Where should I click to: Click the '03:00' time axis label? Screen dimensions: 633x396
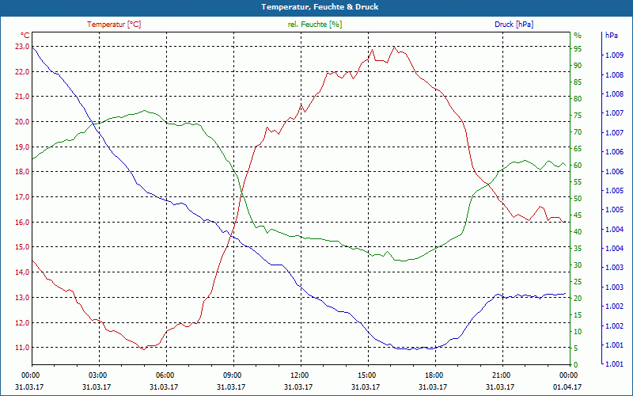click(x=99, y=375)
